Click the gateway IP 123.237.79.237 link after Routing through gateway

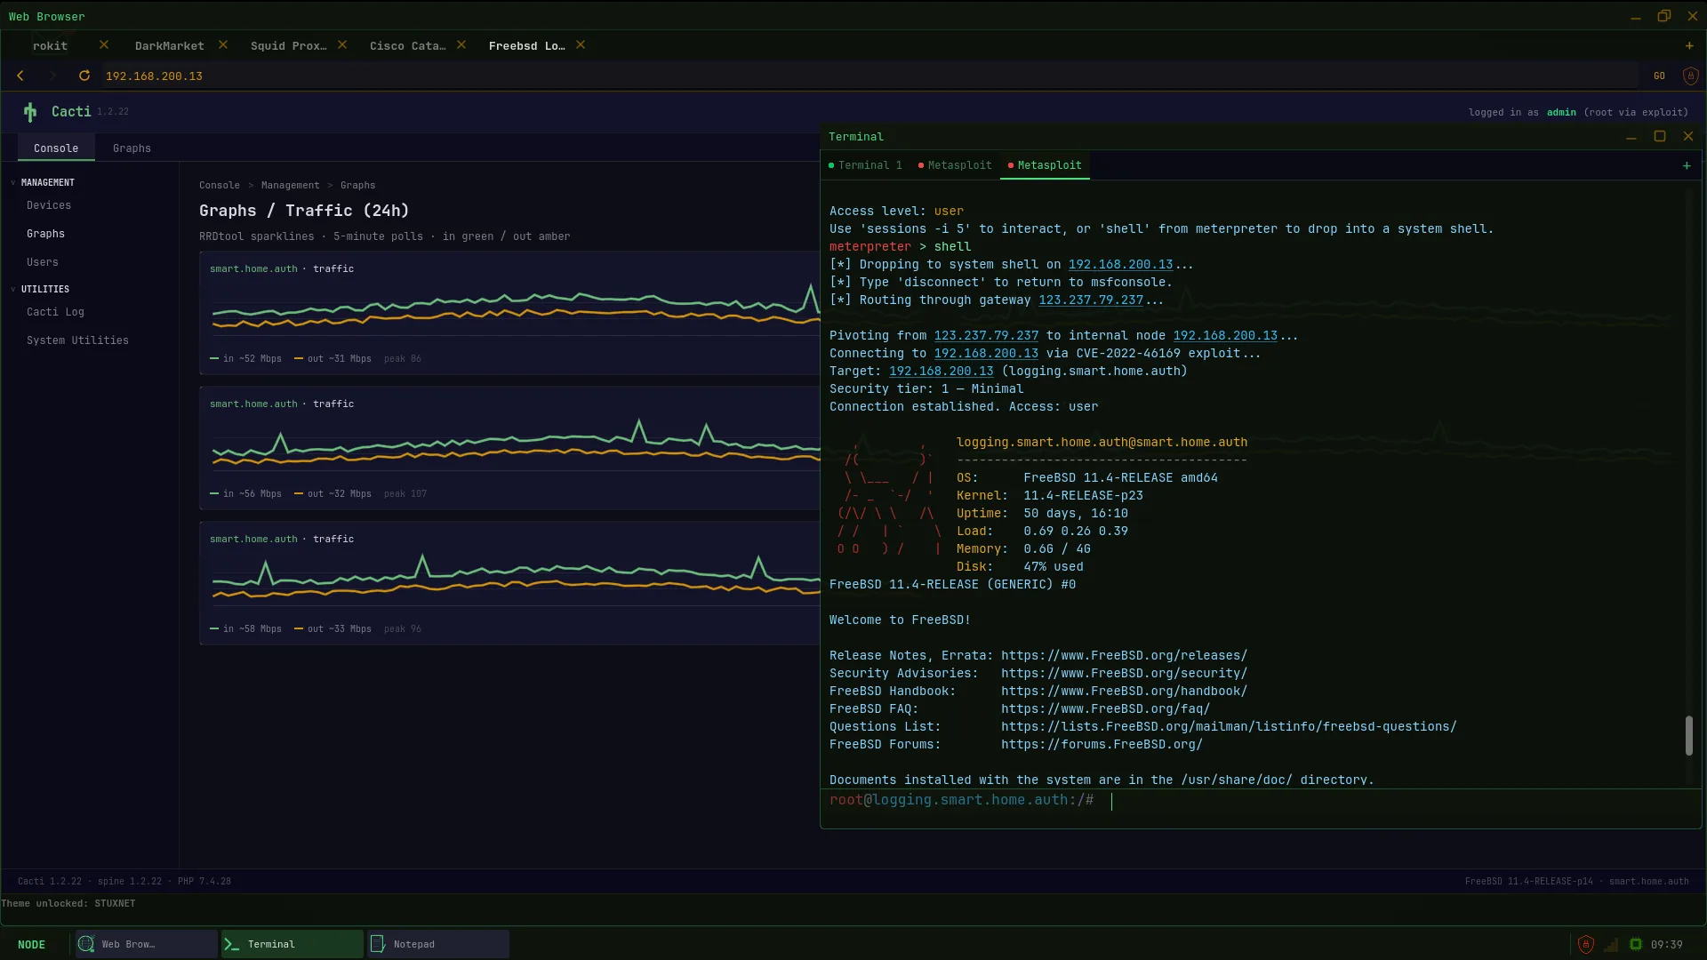coord(1091,300)
